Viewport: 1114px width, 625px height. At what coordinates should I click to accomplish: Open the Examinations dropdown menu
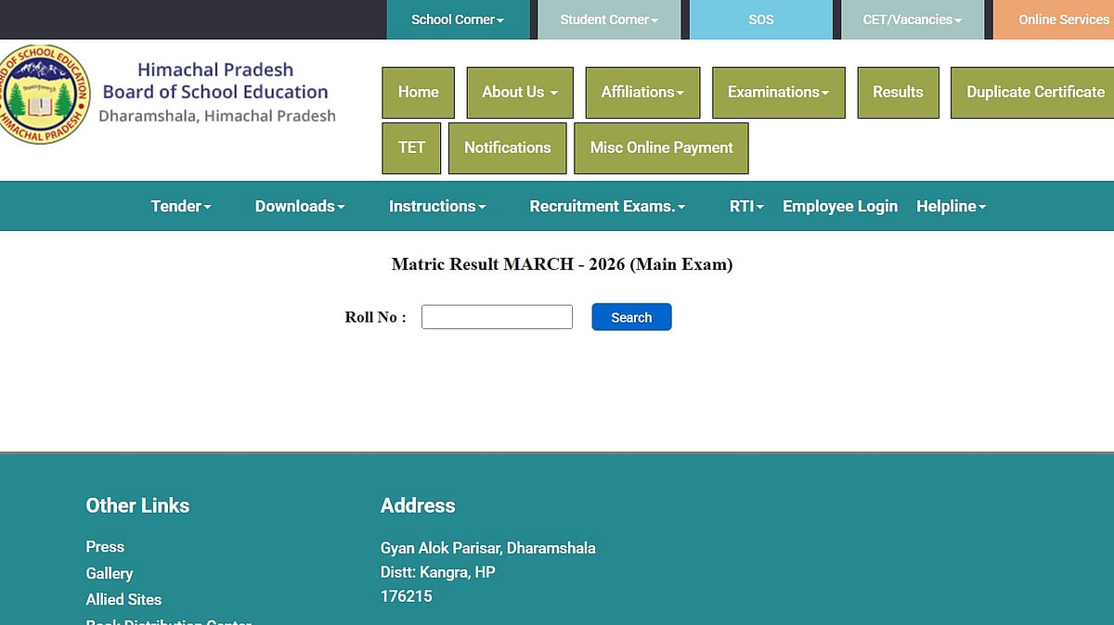coord(779,93)
